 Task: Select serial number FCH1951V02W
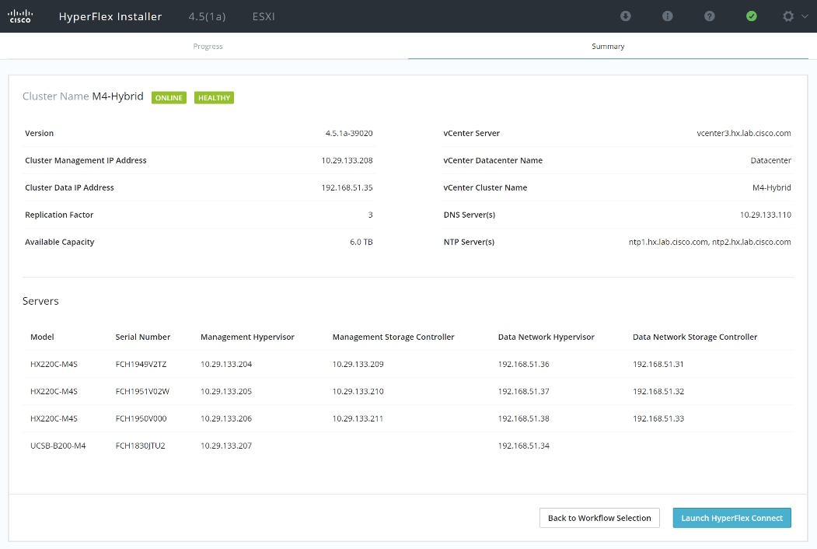(x=142, y=391)
